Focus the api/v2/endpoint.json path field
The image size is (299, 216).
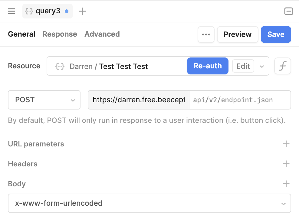[x=240, y=100]
